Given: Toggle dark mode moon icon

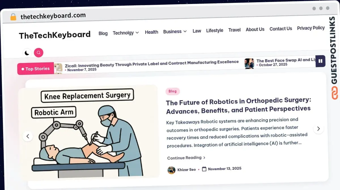Looking at the screenshot, I should [27, 53].
